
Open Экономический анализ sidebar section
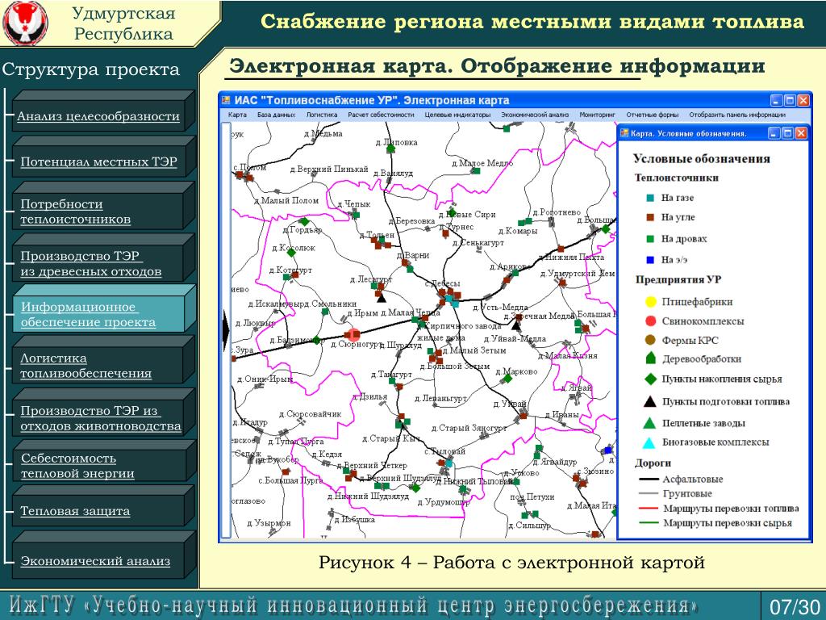tap(95, 560)
